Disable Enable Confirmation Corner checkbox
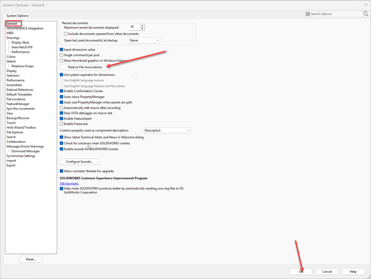The width and height of the screenshot is (371, 279). [61, 91]
